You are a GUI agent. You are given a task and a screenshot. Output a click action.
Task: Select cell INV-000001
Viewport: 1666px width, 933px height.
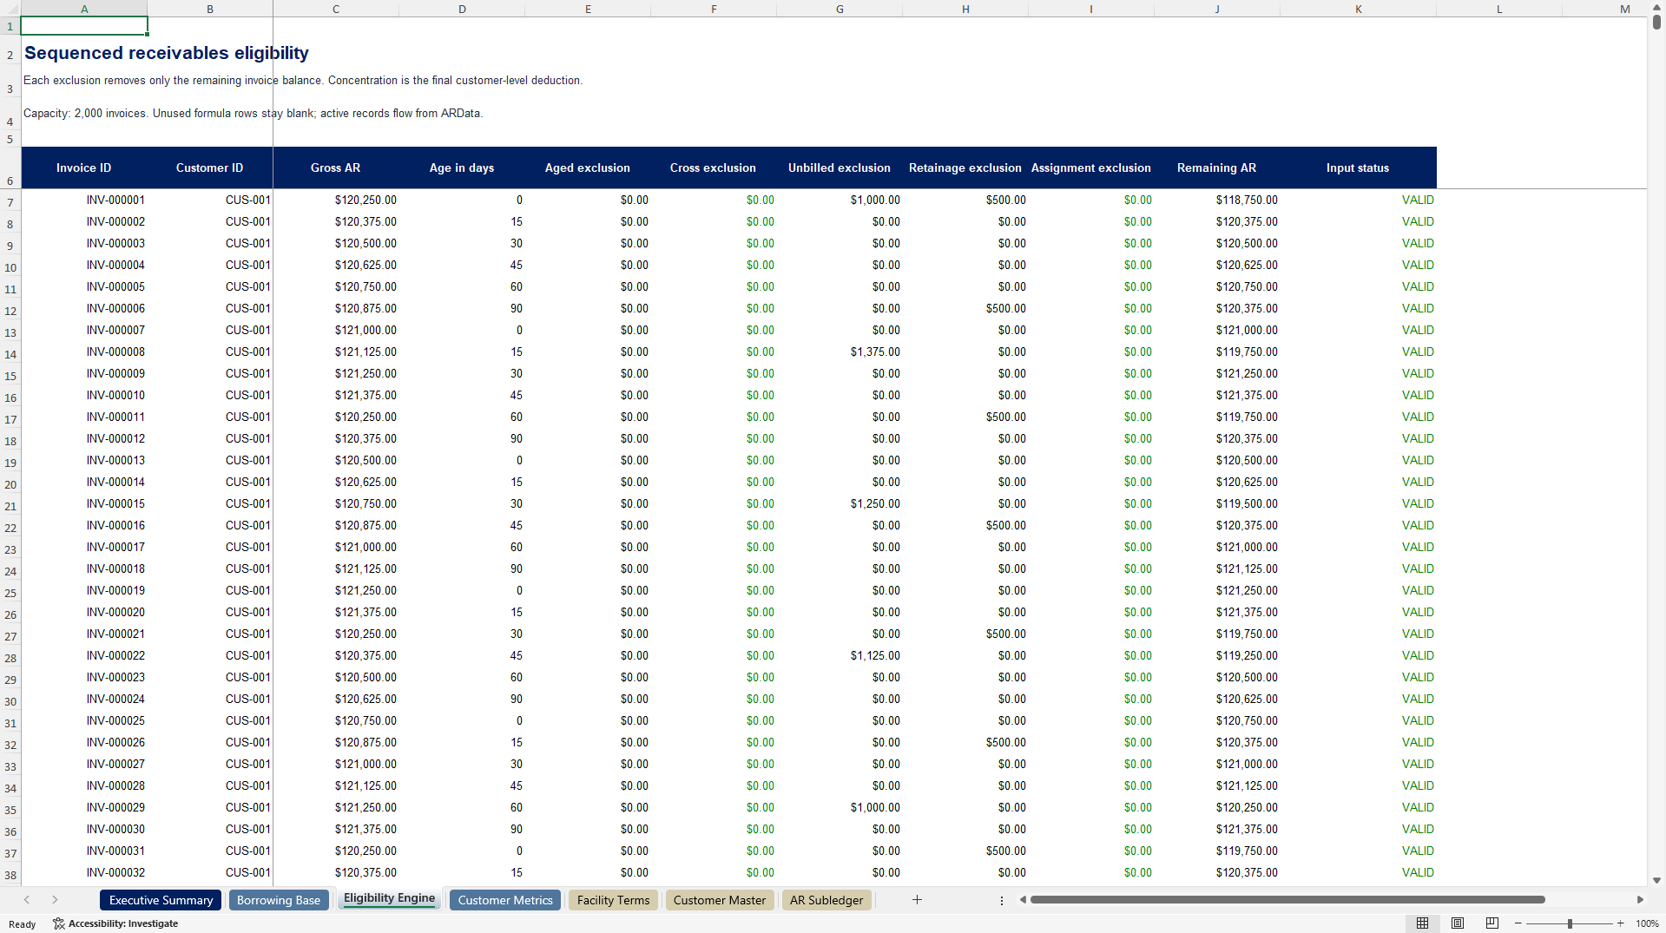click(84, 200)
